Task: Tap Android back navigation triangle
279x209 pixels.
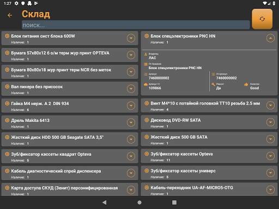Action: pyautogui.click(x=105, y=202)
